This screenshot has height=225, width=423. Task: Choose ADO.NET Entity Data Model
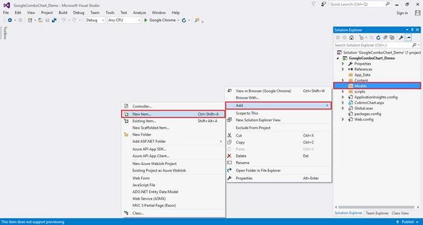point(173,192)
